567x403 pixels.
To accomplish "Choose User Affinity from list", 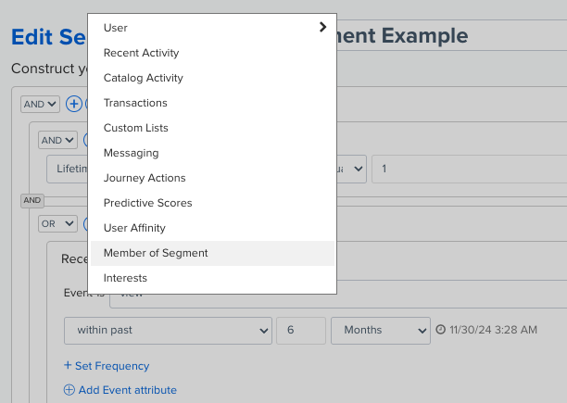I will click(x=212, y=228).
